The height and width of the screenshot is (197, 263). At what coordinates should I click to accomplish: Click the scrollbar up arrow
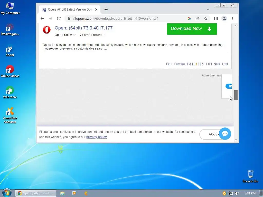(x=236, y=26)
